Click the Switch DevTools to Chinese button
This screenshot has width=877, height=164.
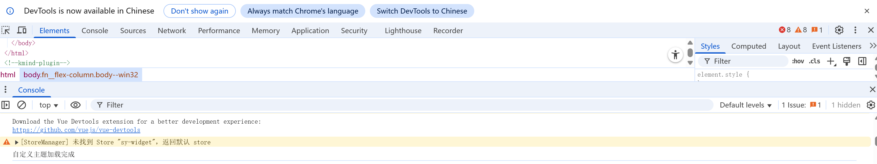pyautogui.click(x=421, y=11)
